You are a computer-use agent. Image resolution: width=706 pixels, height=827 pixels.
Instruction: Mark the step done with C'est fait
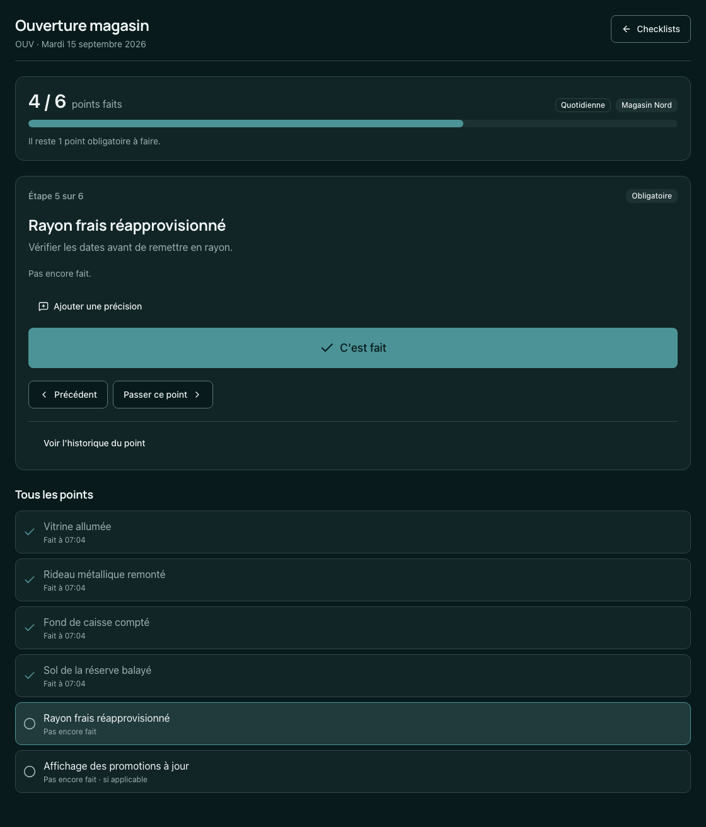click(x=353, y=348)
